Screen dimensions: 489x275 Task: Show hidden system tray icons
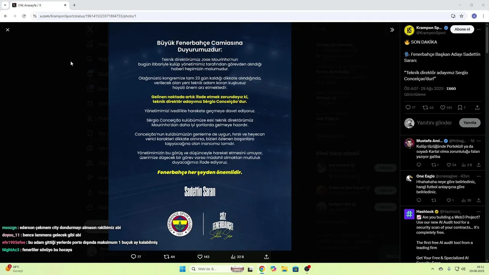pyautogui.click(x=432, y=269)
